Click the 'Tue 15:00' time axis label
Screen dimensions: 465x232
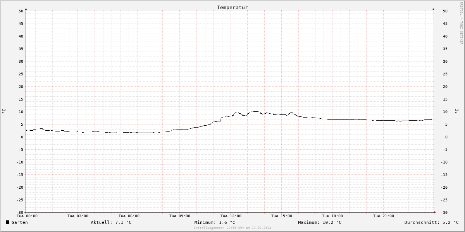click(x=282, y=216)
